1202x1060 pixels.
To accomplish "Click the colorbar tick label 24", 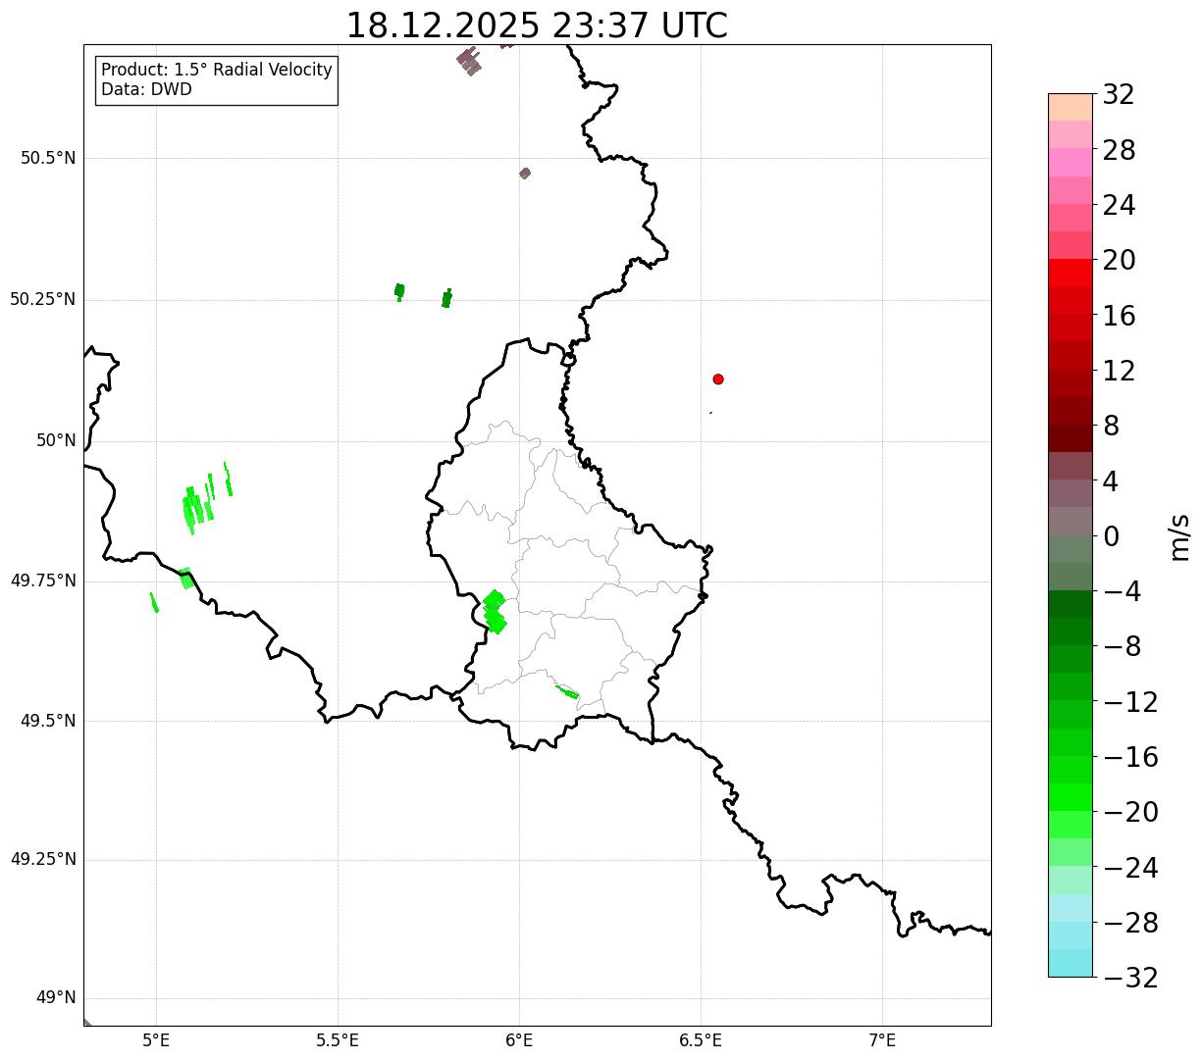I will click(x=1119, y=206).
